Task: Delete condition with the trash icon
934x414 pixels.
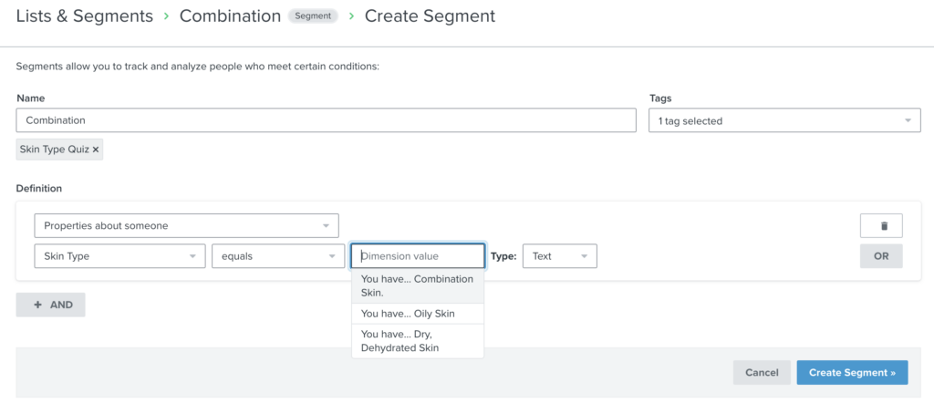Action: pos(881,226)
